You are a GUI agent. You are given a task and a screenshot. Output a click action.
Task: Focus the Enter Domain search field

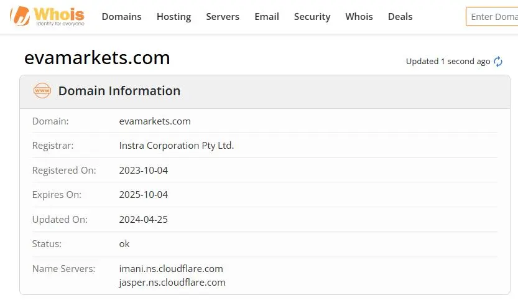tap(492, 17)
